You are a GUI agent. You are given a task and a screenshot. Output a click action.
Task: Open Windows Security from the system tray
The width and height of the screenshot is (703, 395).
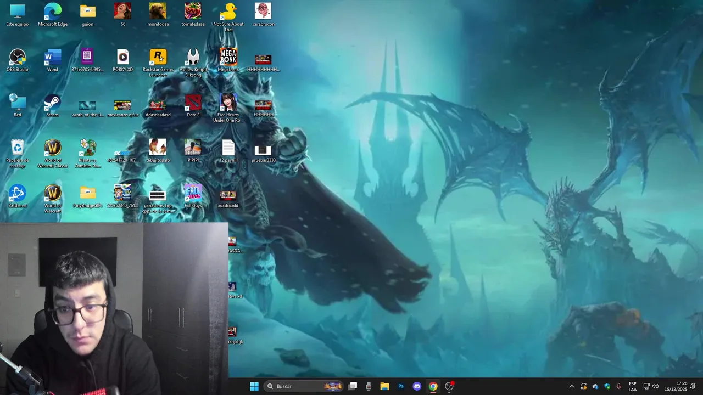point(607,386)
